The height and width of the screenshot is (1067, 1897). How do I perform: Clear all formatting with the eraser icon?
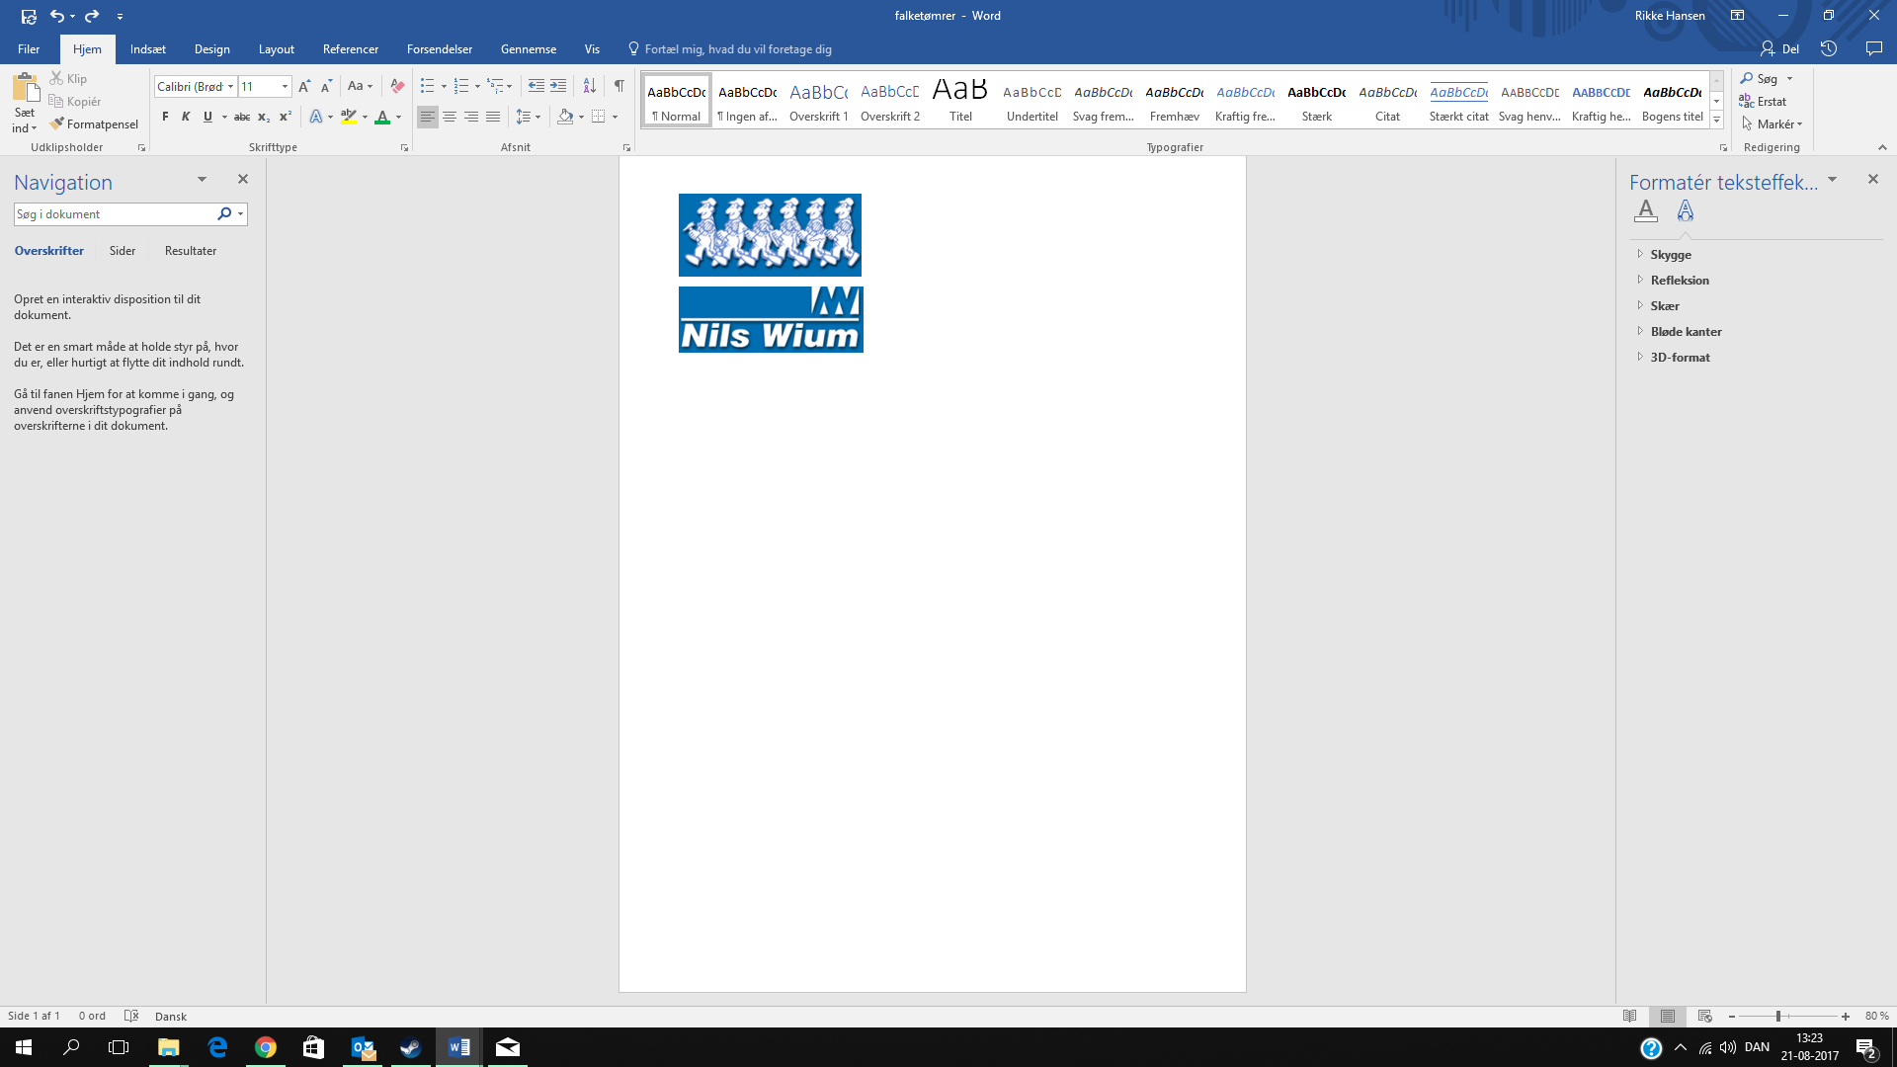(397, 86)
